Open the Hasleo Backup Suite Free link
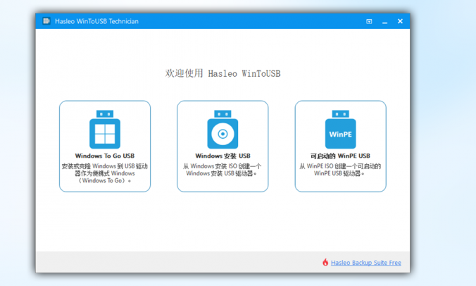This screenshot has width=476, height=286. click(366, 263)
